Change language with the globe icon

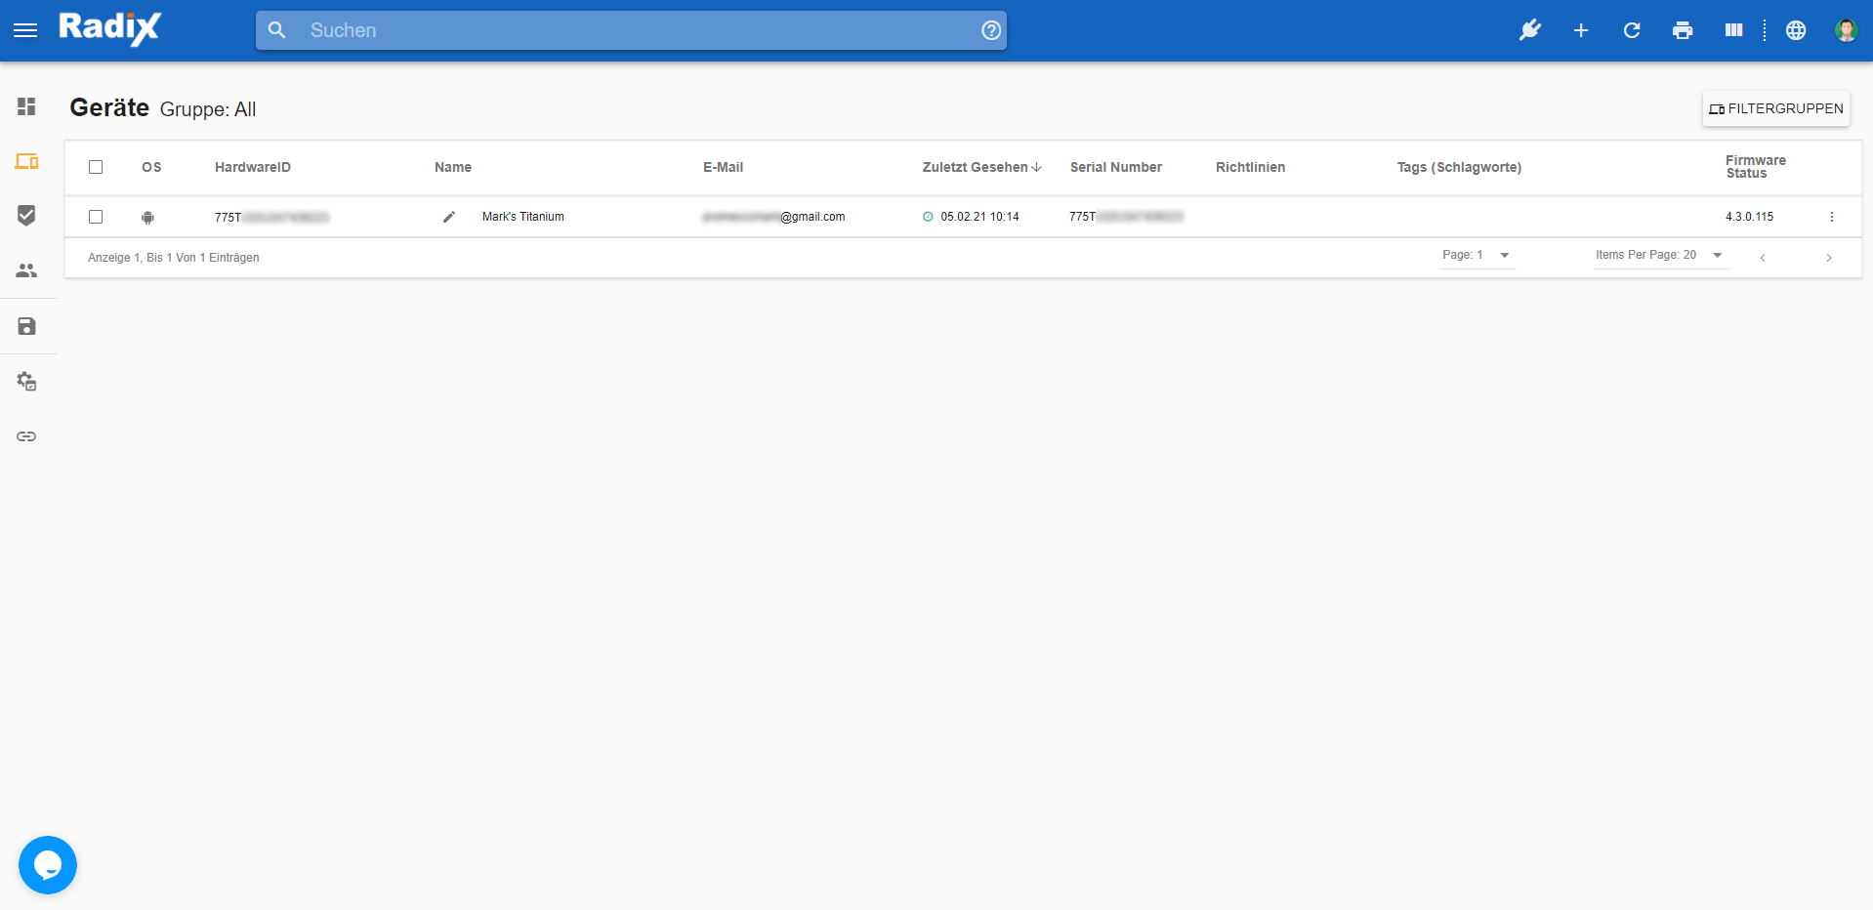[1795, 30]
